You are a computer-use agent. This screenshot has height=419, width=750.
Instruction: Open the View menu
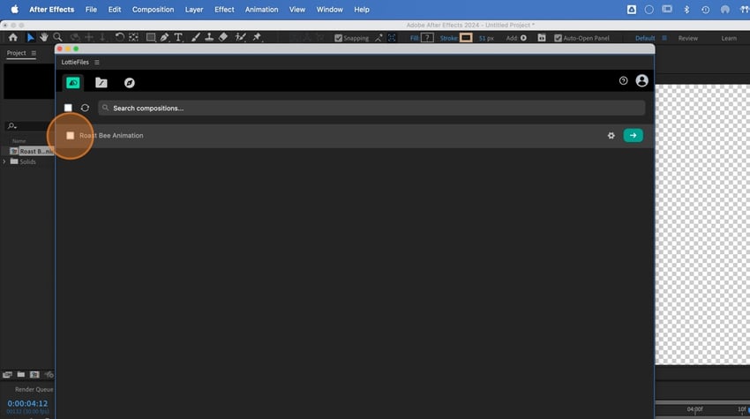pyautogui.click(x=297, y=10)
